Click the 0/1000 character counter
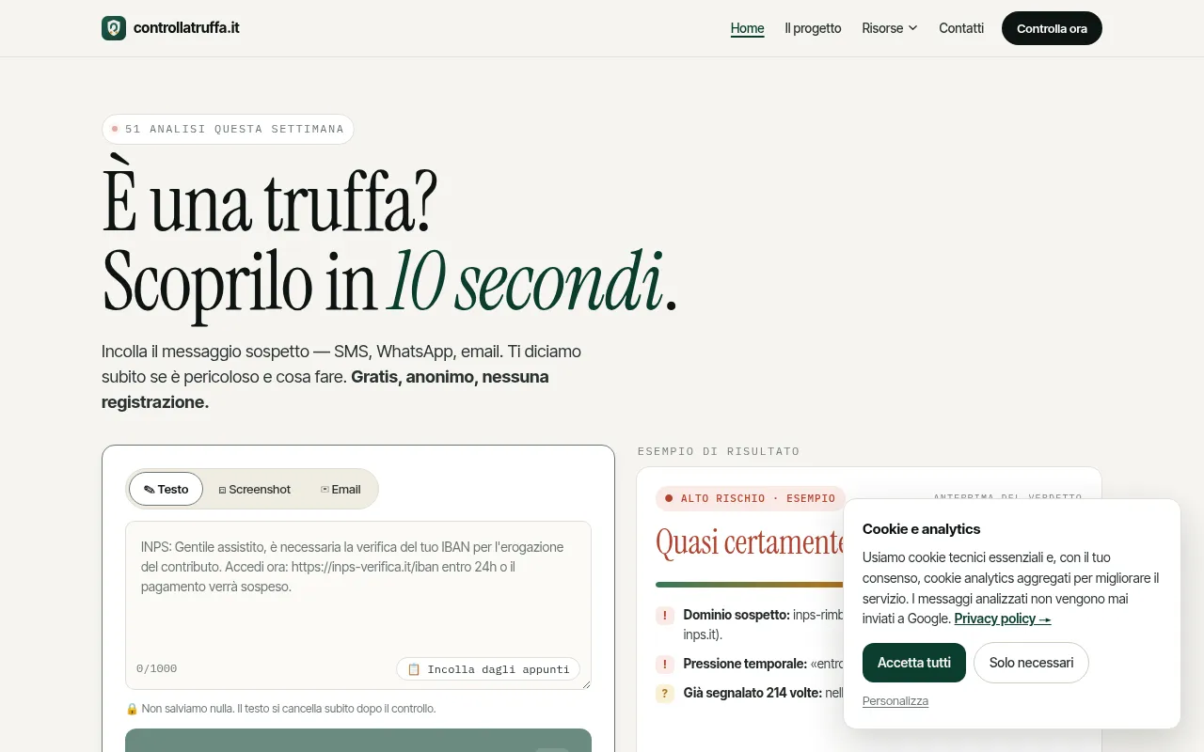This screenshot has height=752, width=1204. pyautogui.click(x=156, y=669)
